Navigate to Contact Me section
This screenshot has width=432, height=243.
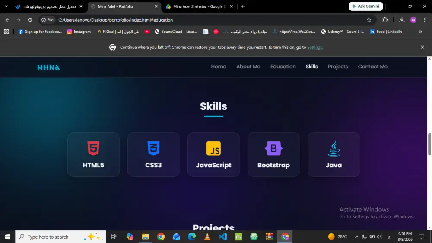pos(372,67)
